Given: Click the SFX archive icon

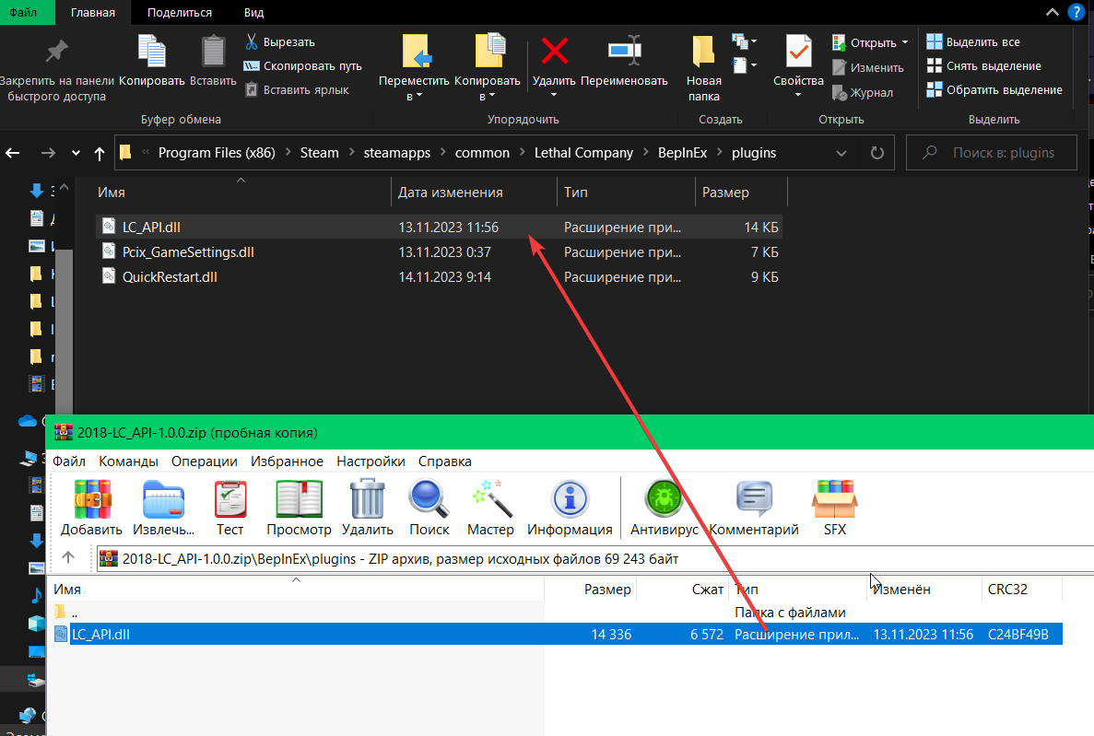Looking at the screenshot, I should 834,499.
